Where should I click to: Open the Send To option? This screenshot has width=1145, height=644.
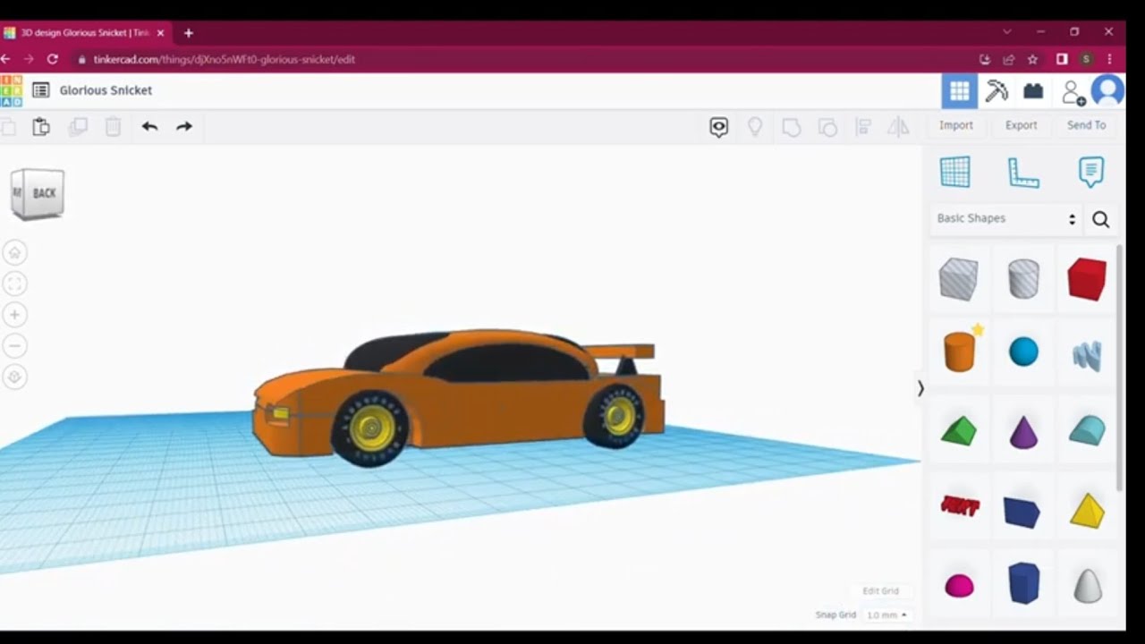click(1086, 125)
